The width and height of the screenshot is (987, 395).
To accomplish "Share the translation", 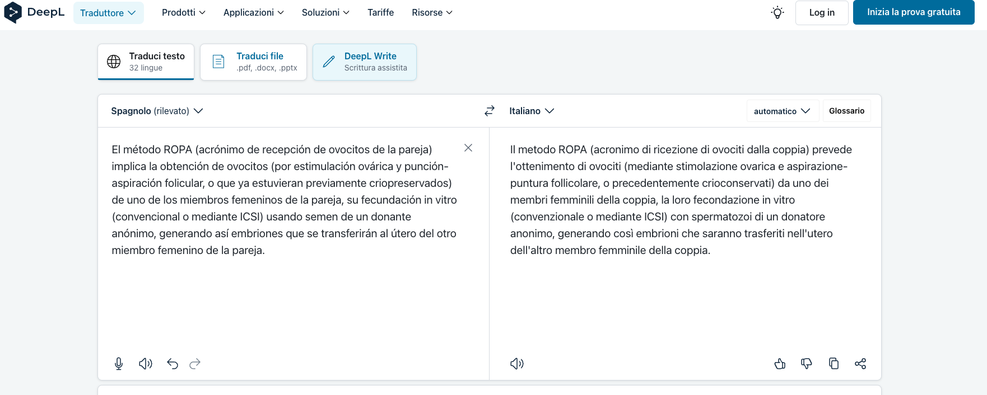I will pyautogui.click(x=860, y=364).
